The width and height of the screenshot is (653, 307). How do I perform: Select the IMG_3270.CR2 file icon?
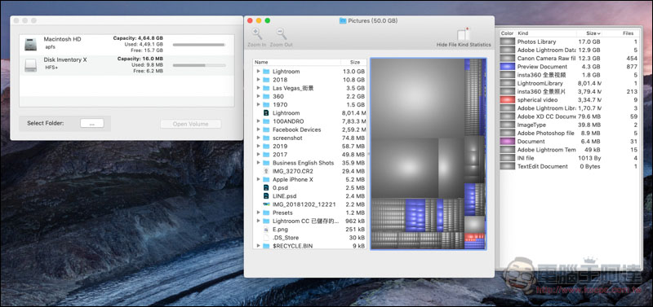266,171
